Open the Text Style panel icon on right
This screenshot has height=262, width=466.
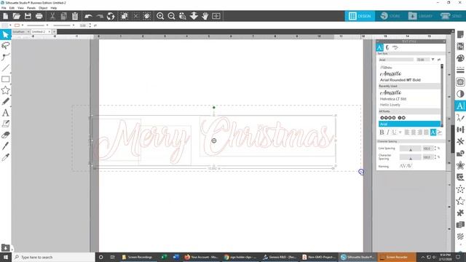click(460, 106)
